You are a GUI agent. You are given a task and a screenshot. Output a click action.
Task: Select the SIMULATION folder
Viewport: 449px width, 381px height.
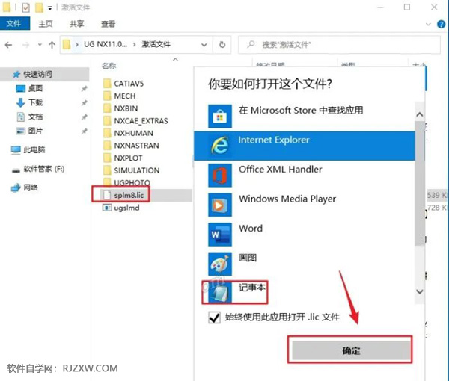pyautogui.click(x=137, y=170)
